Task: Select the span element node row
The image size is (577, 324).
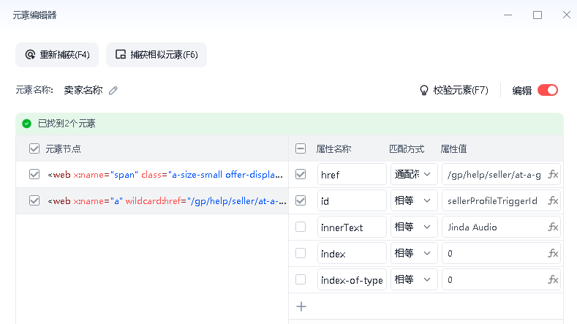Action: click(165, 175)
